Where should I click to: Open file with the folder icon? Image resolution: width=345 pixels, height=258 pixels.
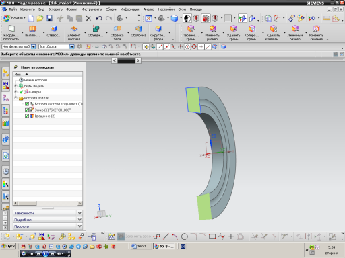40,18
